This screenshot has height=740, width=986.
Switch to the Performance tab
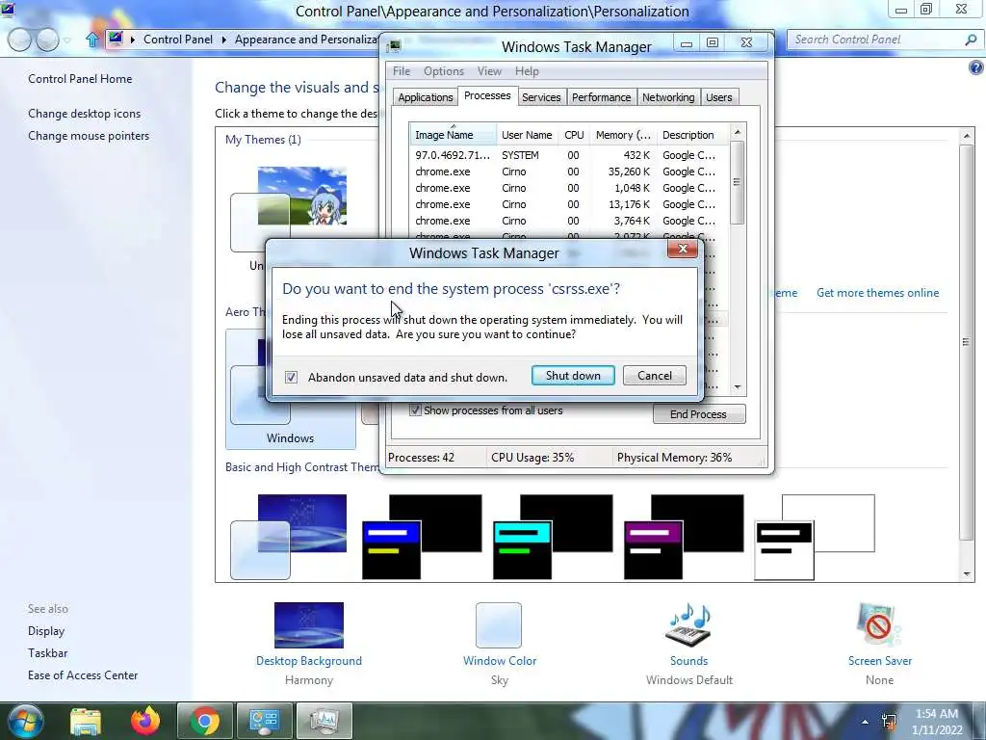click(601, 97)
